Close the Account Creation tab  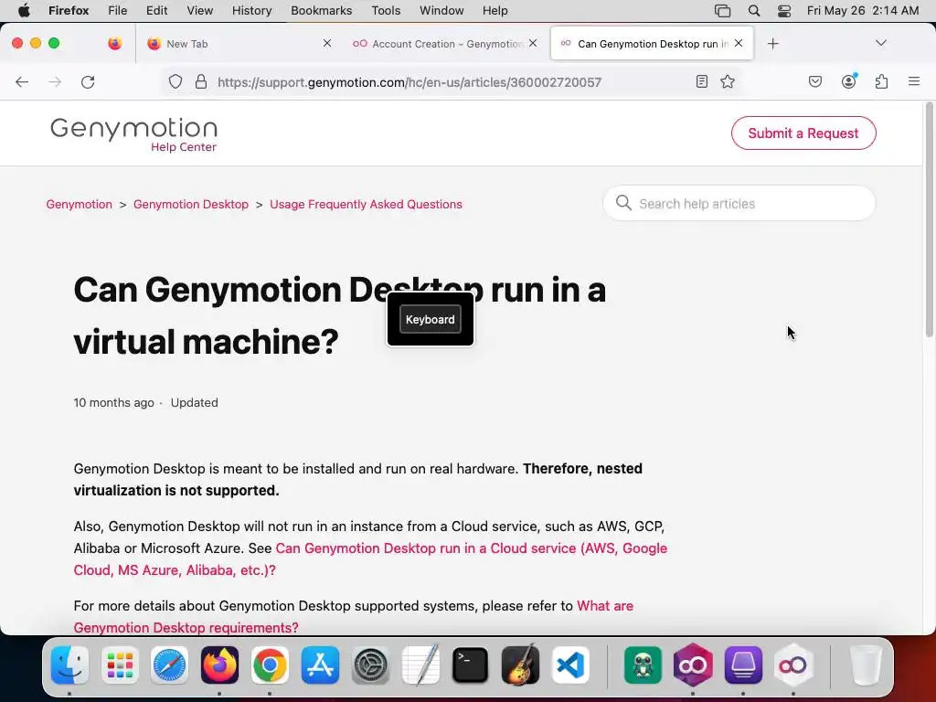point(533,43)
